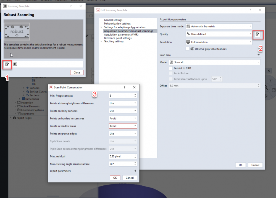The image size is (276, 198).
Task: Click the Surfaces icon in project tree
Action: [28, 88]
